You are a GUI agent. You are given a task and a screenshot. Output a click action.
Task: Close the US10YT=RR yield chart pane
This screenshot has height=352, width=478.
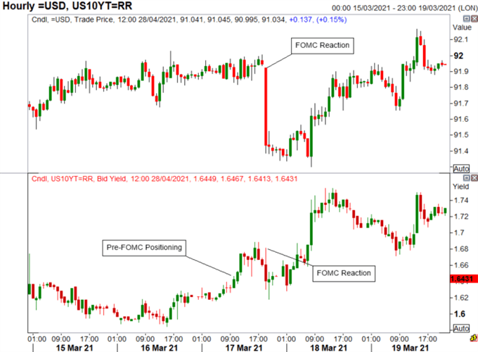[474, 178]
